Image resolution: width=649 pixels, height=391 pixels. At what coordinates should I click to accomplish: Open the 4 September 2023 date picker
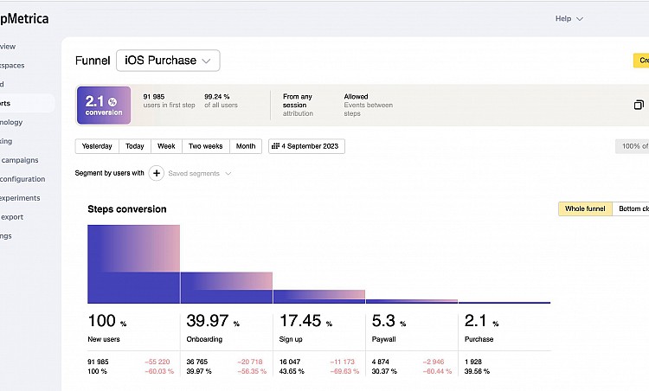(306, 146)
